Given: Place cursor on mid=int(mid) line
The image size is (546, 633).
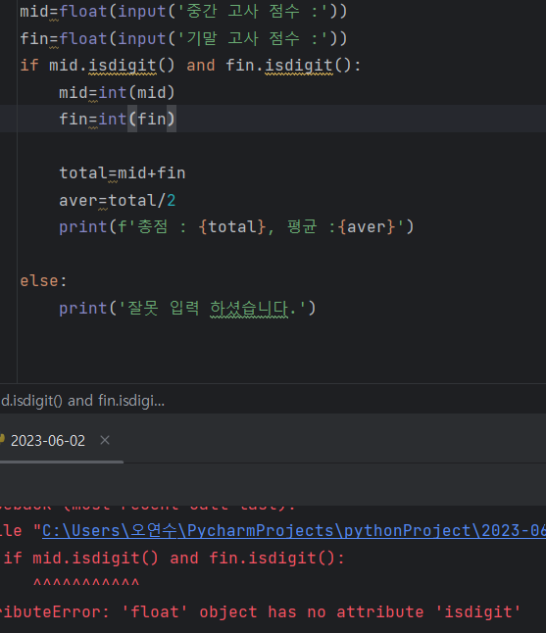Looking at the screenshot, I should click(x=117, y=92).
